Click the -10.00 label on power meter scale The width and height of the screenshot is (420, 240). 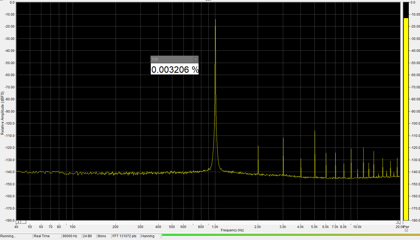[415, 14]
